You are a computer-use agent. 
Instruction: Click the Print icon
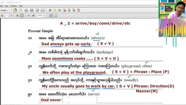(32, 10)
